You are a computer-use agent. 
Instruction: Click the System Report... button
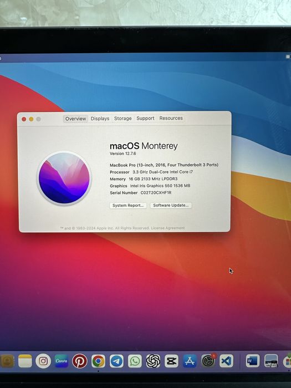click(x=128, y=206)
